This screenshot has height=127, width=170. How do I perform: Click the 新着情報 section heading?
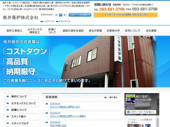pyautogui.click(x=51, y=97)
